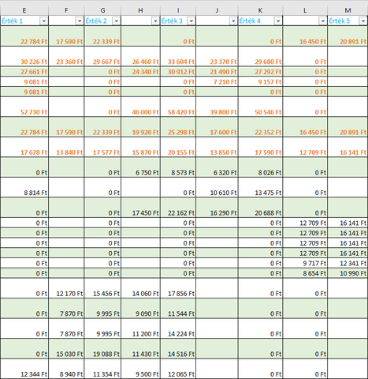The image size is (368, 379).
Task: Select cell with 39 800 Ft
Action: [x=217, y=107]
